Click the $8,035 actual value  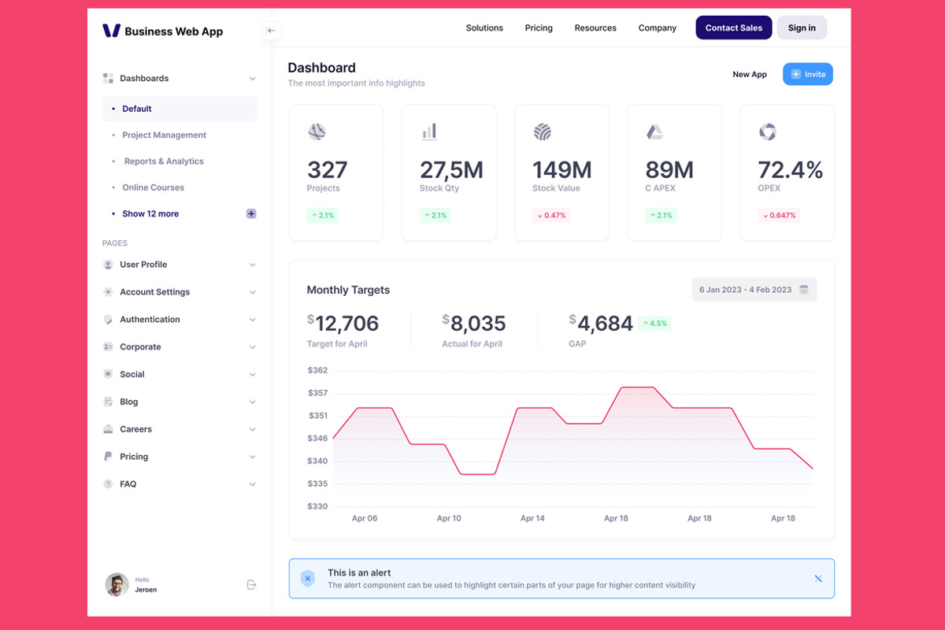click(474, 323)
